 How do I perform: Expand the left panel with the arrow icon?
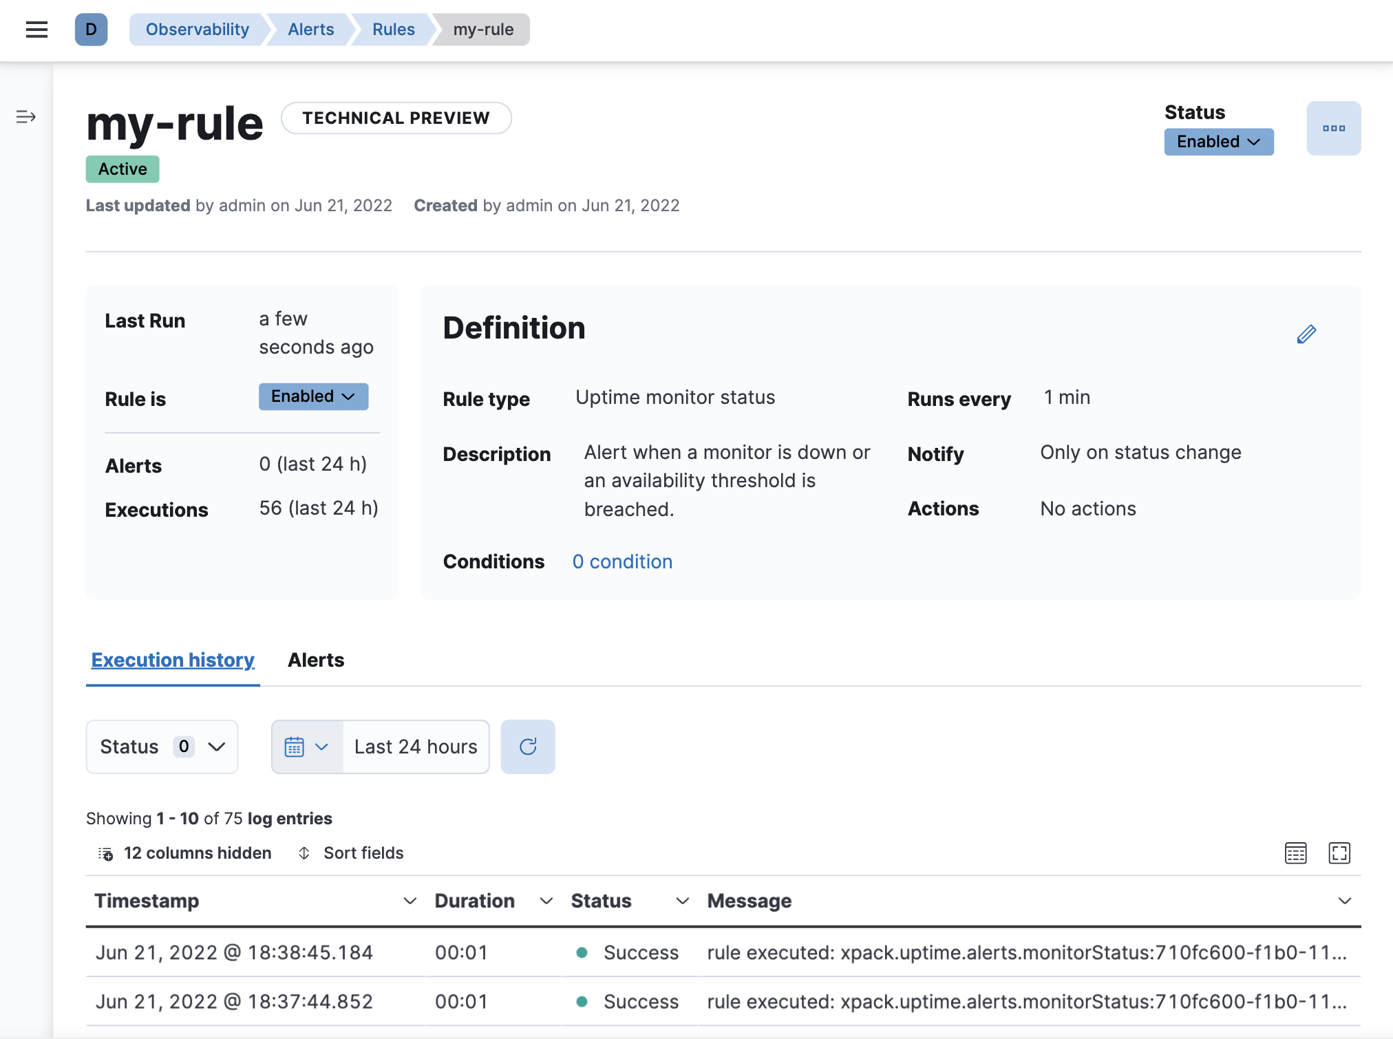25,116
